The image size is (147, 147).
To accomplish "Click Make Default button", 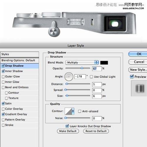I will click(68, 131).
